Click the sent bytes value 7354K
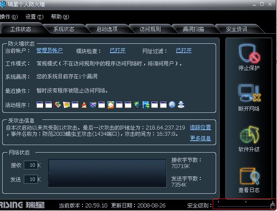The height and width of the screenshot is (211, 277). click(179, 185)
